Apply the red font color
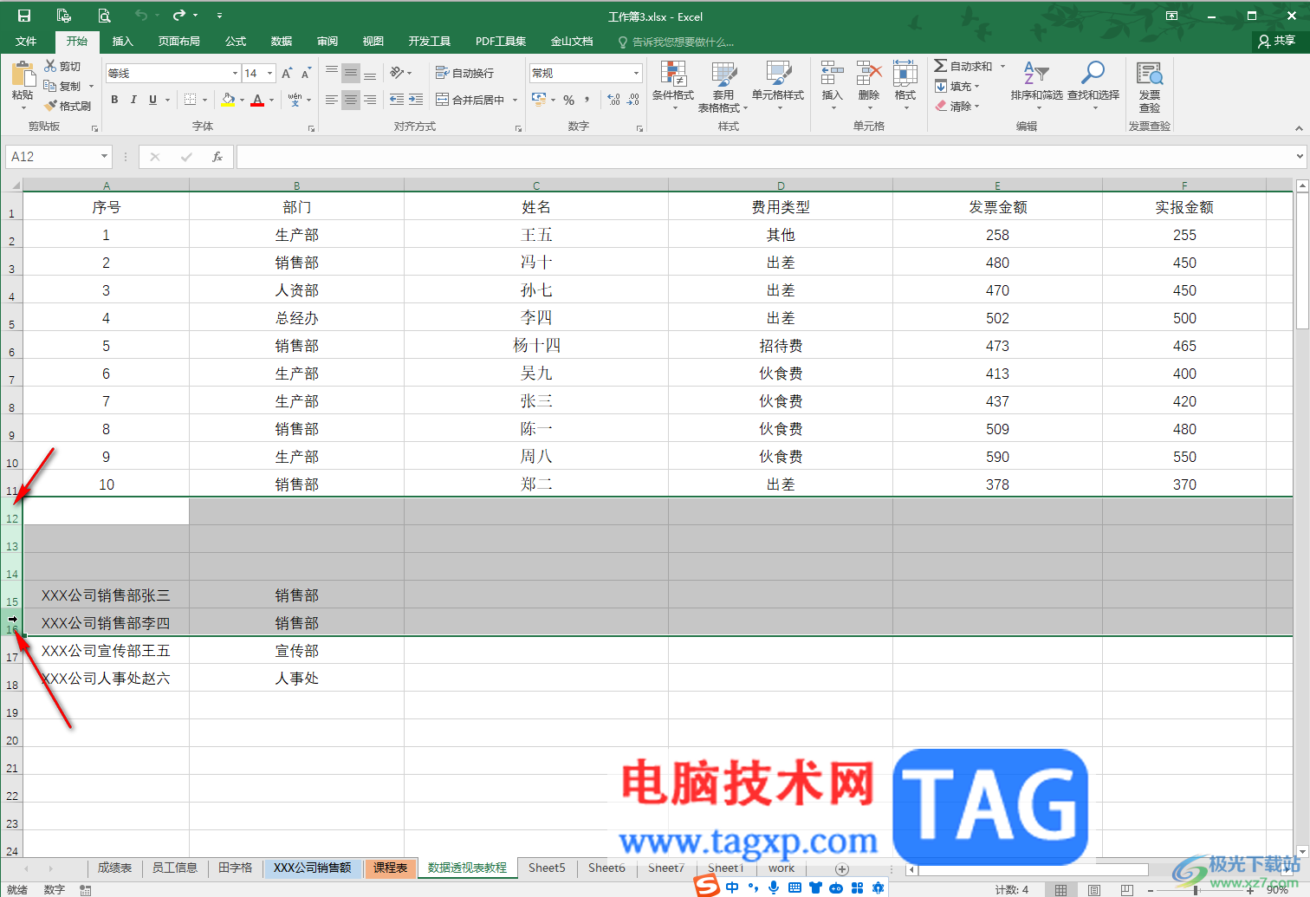This screenshot has height=897, width=1310. point(257,101)
